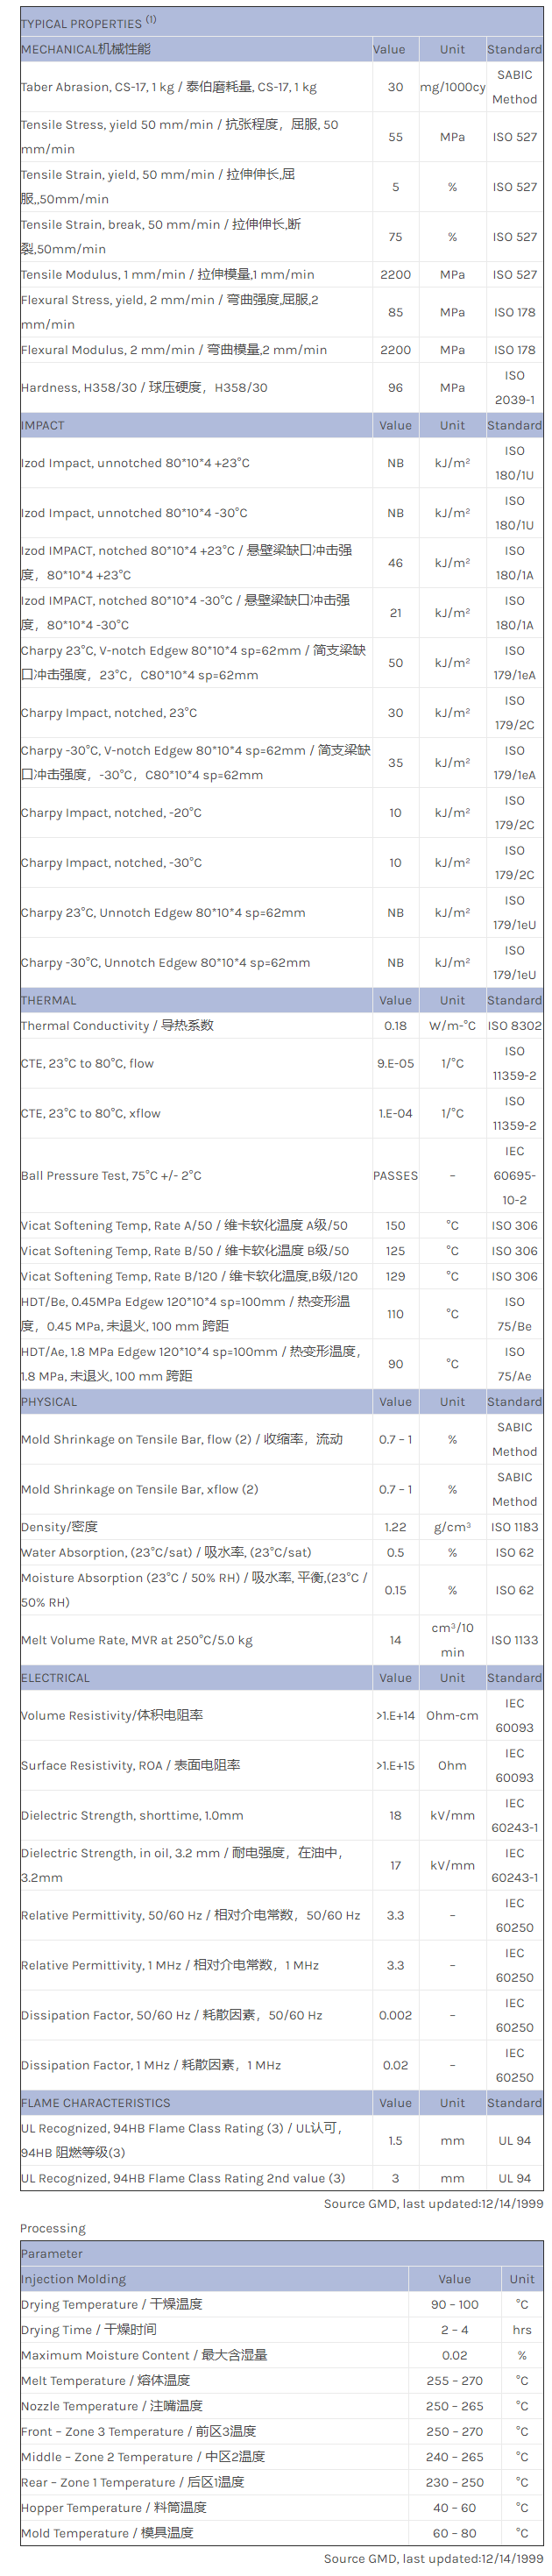
Task: Select the MECHANICAL section header
Action: pyautogui.click(x=86, y=49)
